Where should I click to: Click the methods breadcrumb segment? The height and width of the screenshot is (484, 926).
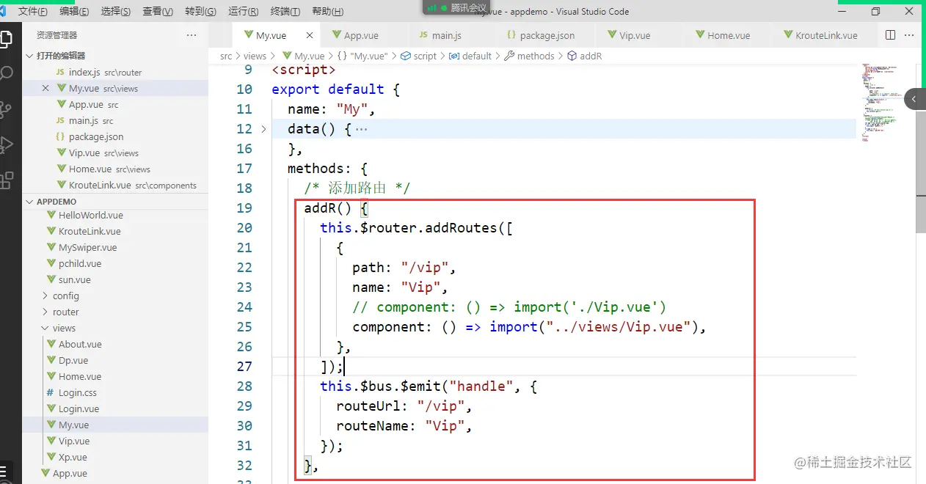click(529, 56)
